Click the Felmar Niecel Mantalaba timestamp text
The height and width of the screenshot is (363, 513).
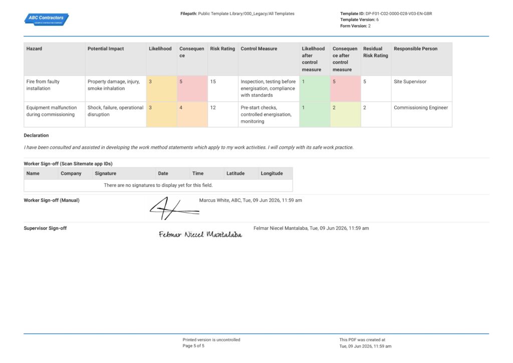311,228
